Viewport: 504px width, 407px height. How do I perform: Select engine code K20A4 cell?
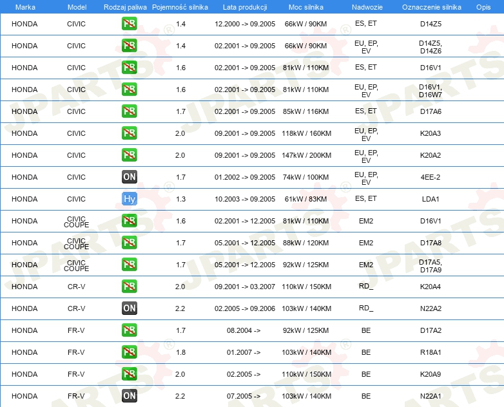click(x=431, y=287)
